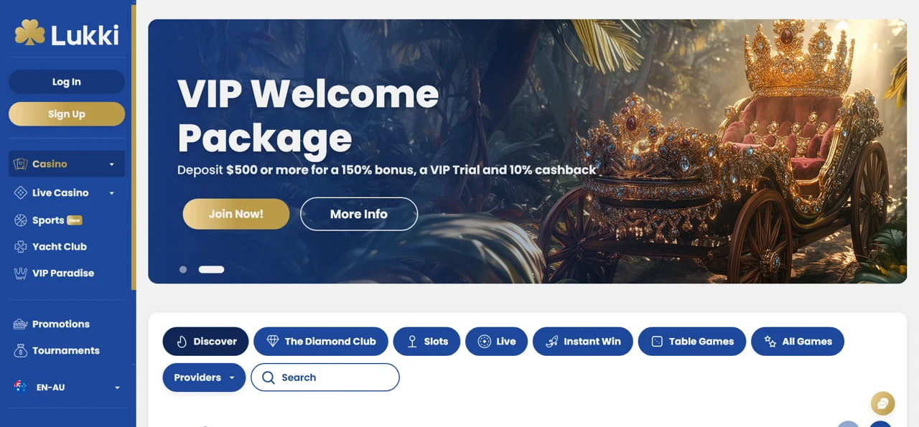Click the Sports ball icon in sidebar

20,220
